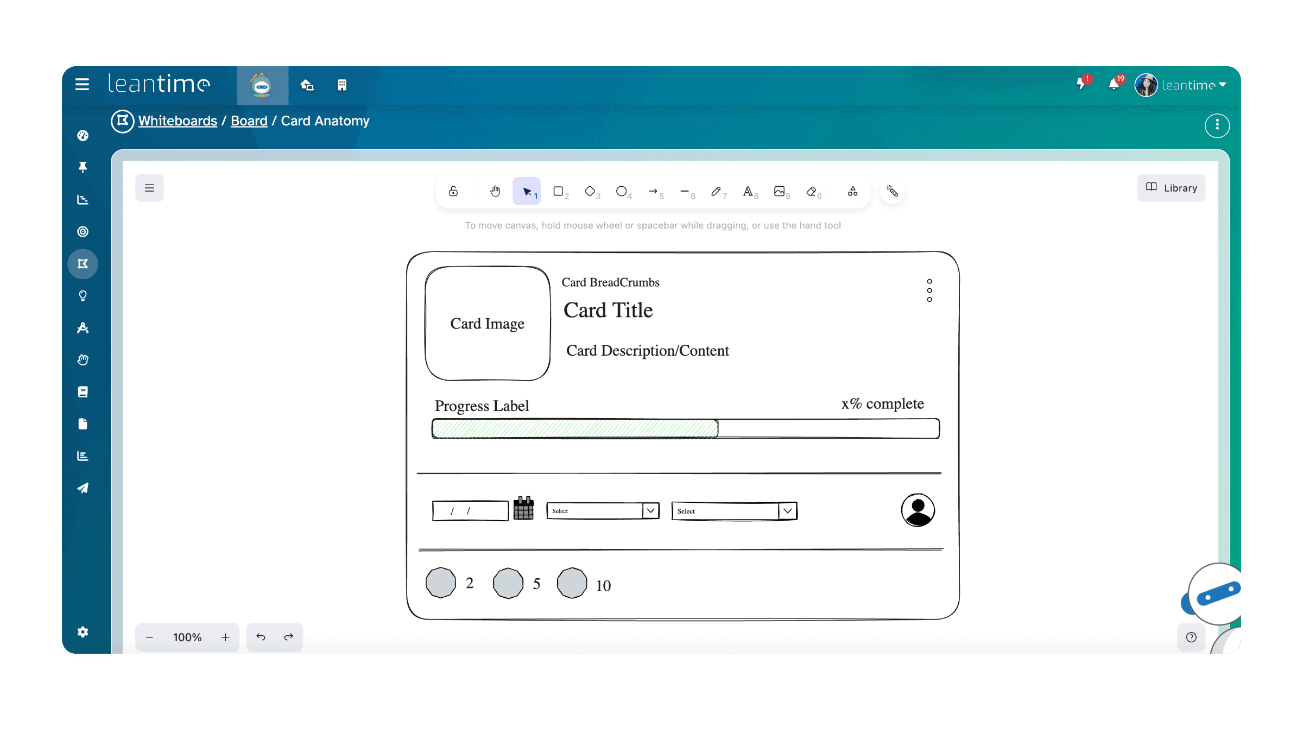The image size is (1303, 733).
Task: Toggle the keep-tool-active lock
Action: [453, 191]
